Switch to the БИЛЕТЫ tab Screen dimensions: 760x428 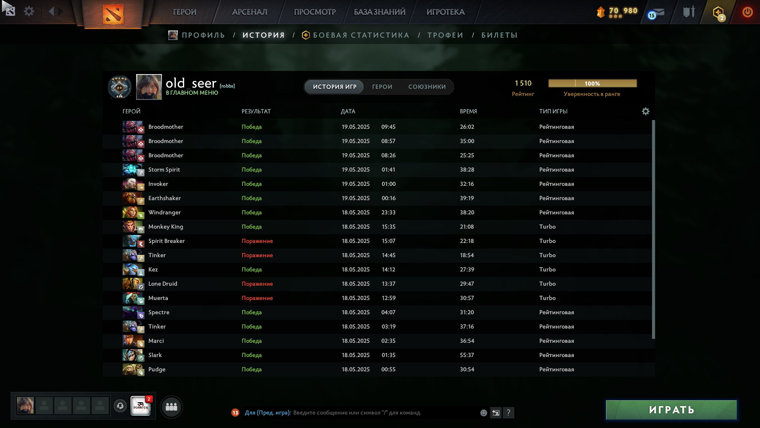499,35
